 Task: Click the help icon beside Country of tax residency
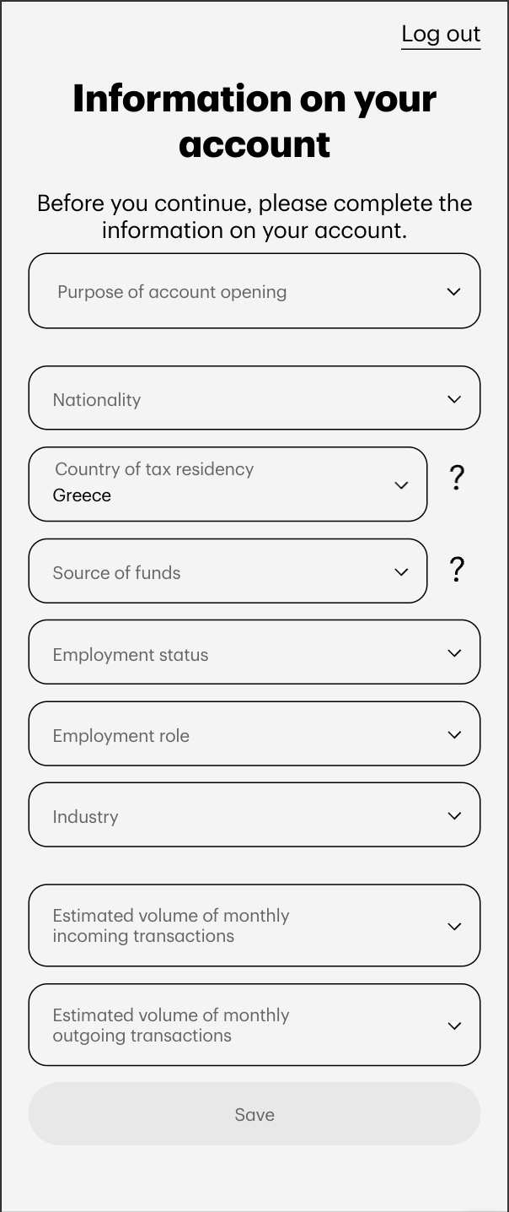click(x=457, y=479)
